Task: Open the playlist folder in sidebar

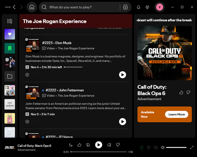Action: tap(10, 76)
